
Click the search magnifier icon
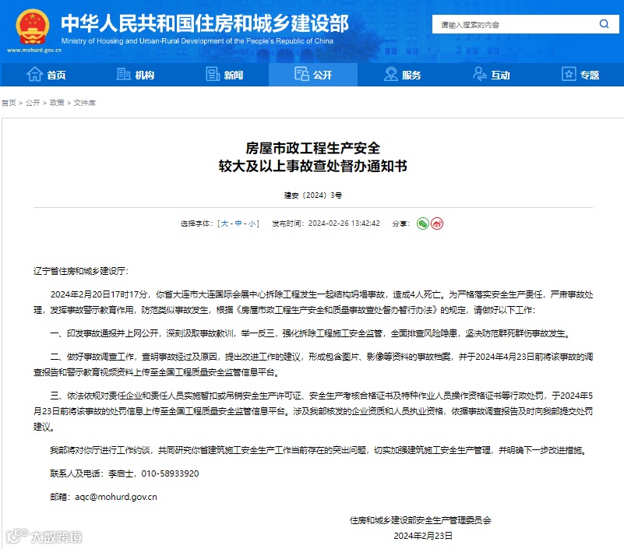(x=604, y=24)
